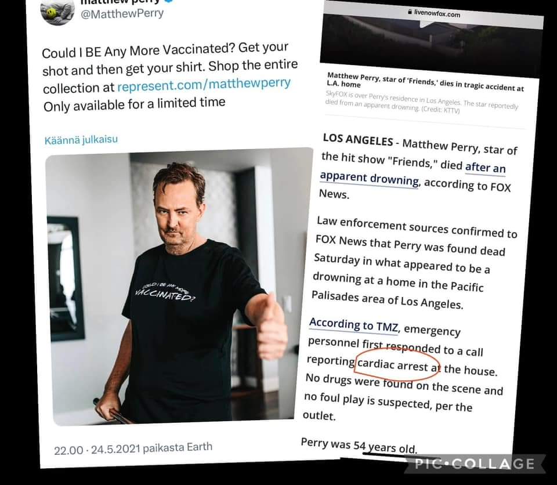Click the lock icon beside livenowfox.com
The width and height of the screenshot is (557, 485).
[410, 10]
